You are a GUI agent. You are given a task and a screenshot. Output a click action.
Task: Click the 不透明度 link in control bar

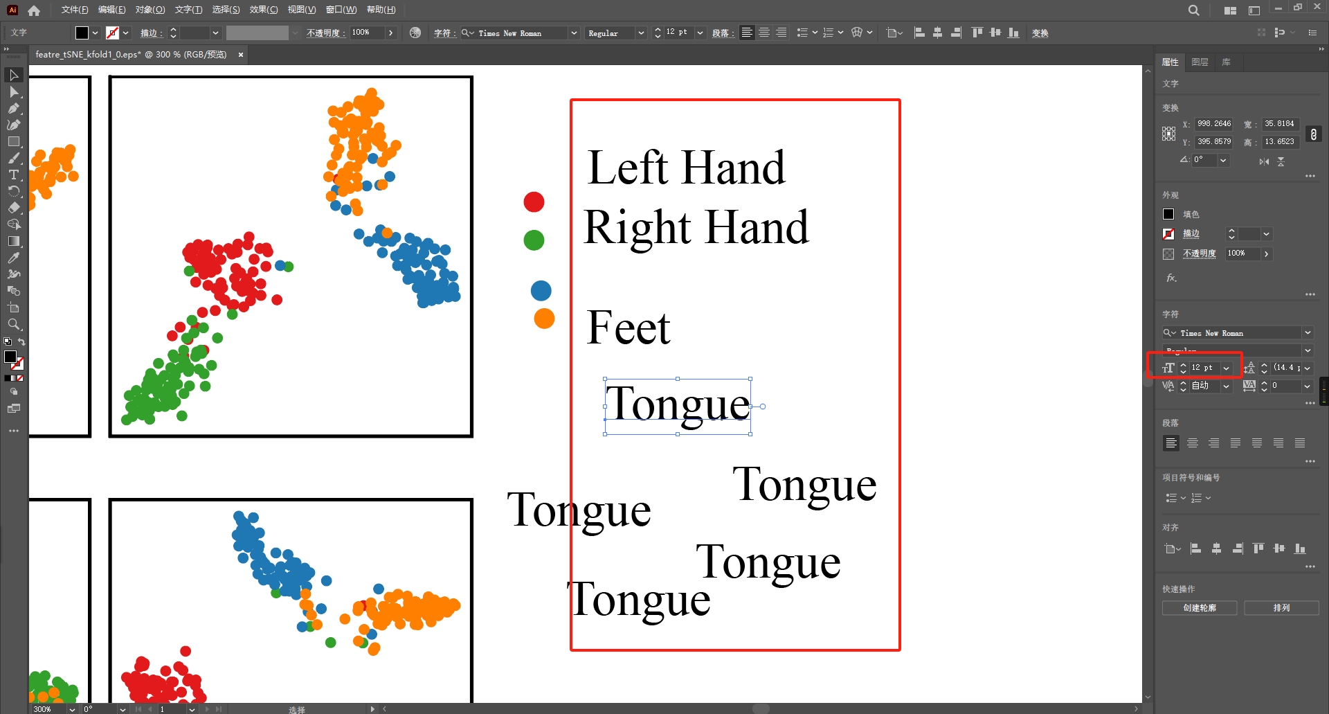325,33
